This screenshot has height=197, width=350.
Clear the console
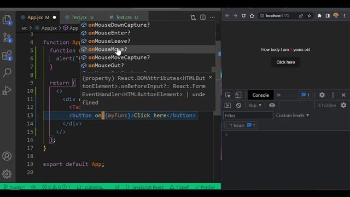(x=238, y=105)
